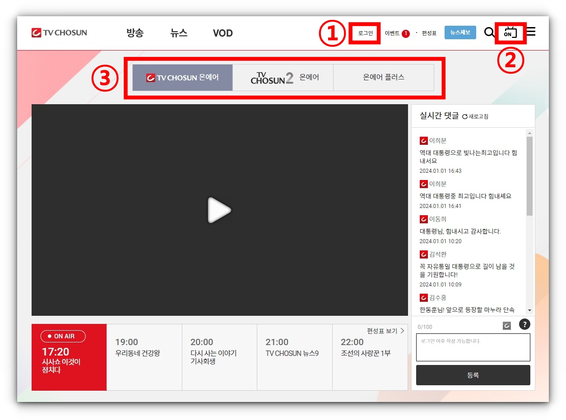This screenshot has height=420, width=566.
Task: Select the TV CHOSUN2 온에어 tab
Action: pyautogui.click(x=283, y=78)
